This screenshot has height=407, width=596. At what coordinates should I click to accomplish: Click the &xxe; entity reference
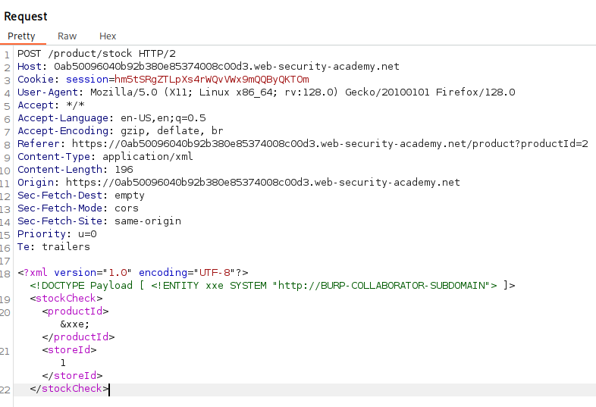tap(75, 324)
